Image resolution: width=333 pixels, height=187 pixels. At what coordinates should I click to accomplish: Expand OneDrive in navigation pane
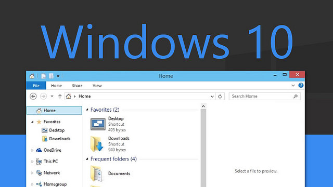(32, 150)
